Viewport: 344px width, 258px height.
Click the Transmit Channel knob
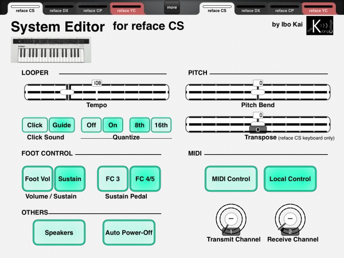click(x=231, y=219)
